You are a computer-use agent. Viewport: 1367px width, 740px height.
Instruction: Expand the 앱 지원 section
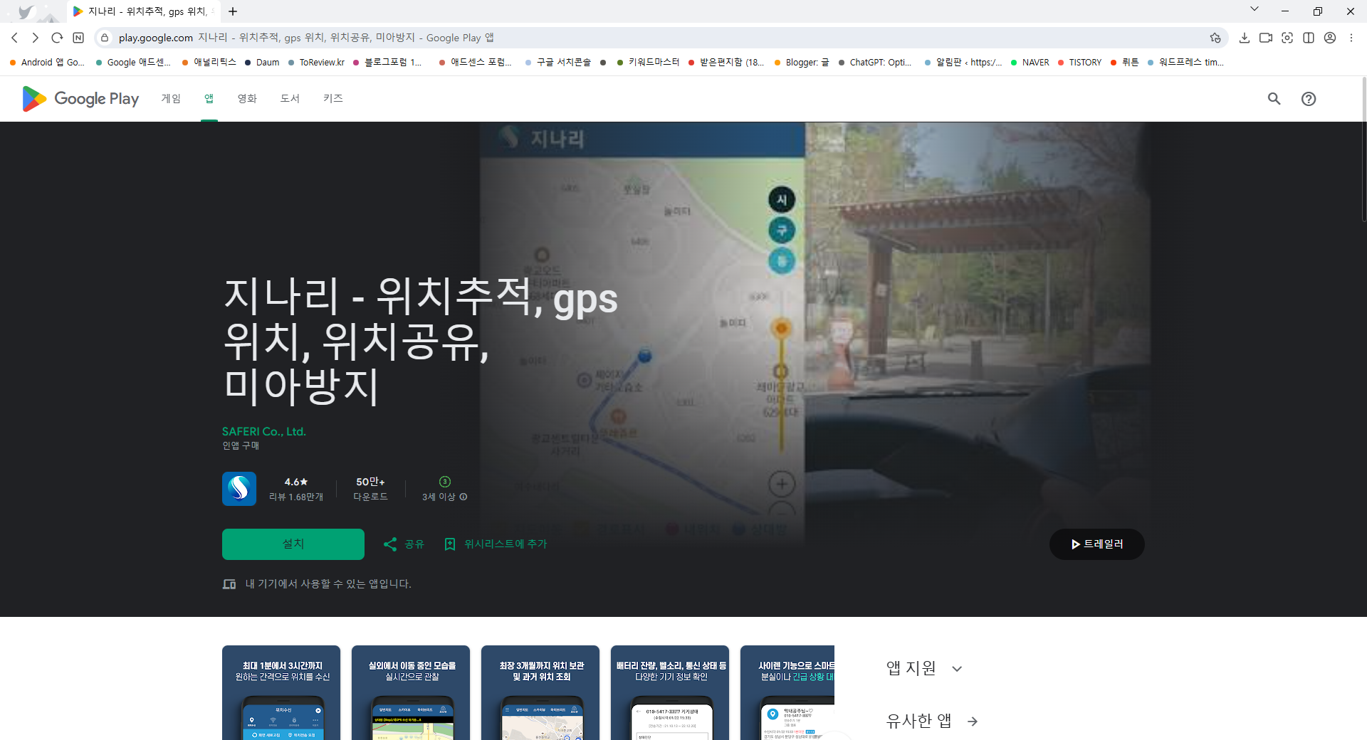[x=958, y=668]
